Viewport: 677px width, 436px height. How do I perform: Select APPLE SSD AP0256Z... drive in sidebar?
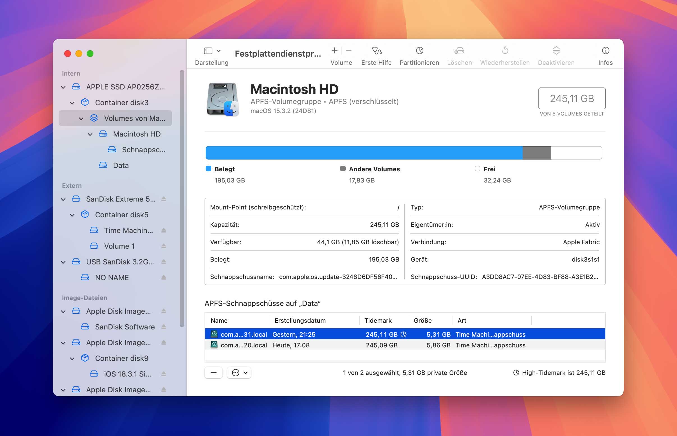[x=115, y=87]
